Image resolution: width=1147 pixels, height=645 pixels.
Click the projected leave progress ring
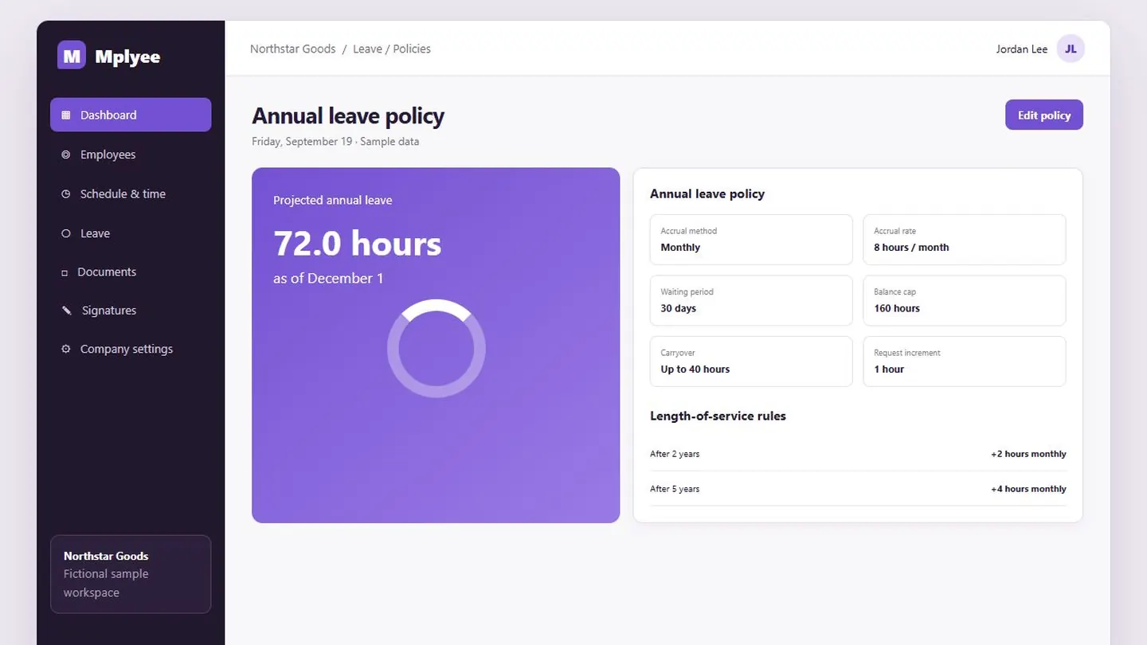click(x=436, y=348)
